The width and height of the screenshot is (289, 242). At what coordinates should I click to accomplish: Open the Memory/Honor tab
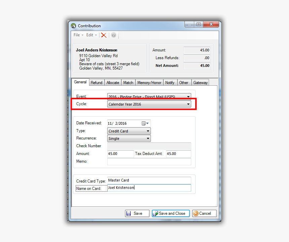[x=149, y=83]
